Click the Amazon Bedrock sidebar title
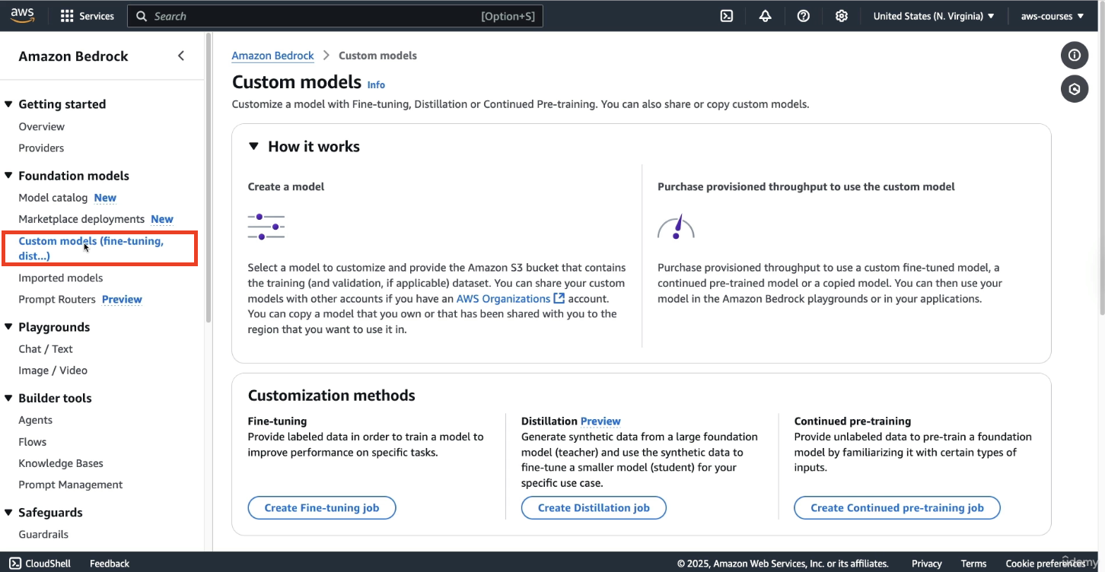The width and height of the screenshot is (1105, 572). (74, 56)
